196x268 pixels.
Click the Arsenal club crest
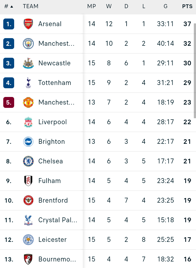[x=28, y=24]
